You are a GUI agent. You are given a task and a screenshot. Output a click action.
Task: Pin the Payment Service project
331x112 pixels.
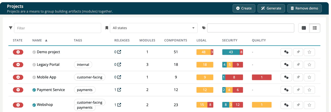298,90
